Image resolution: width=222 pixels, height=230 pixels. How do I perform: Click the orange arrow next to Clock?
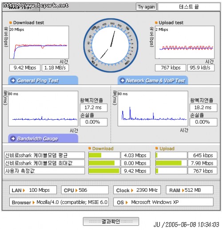(132, 190)
